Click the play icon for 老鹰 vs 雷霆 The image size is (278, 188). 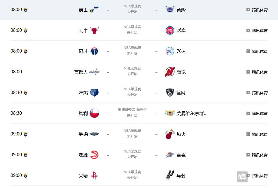pos(248,155)
